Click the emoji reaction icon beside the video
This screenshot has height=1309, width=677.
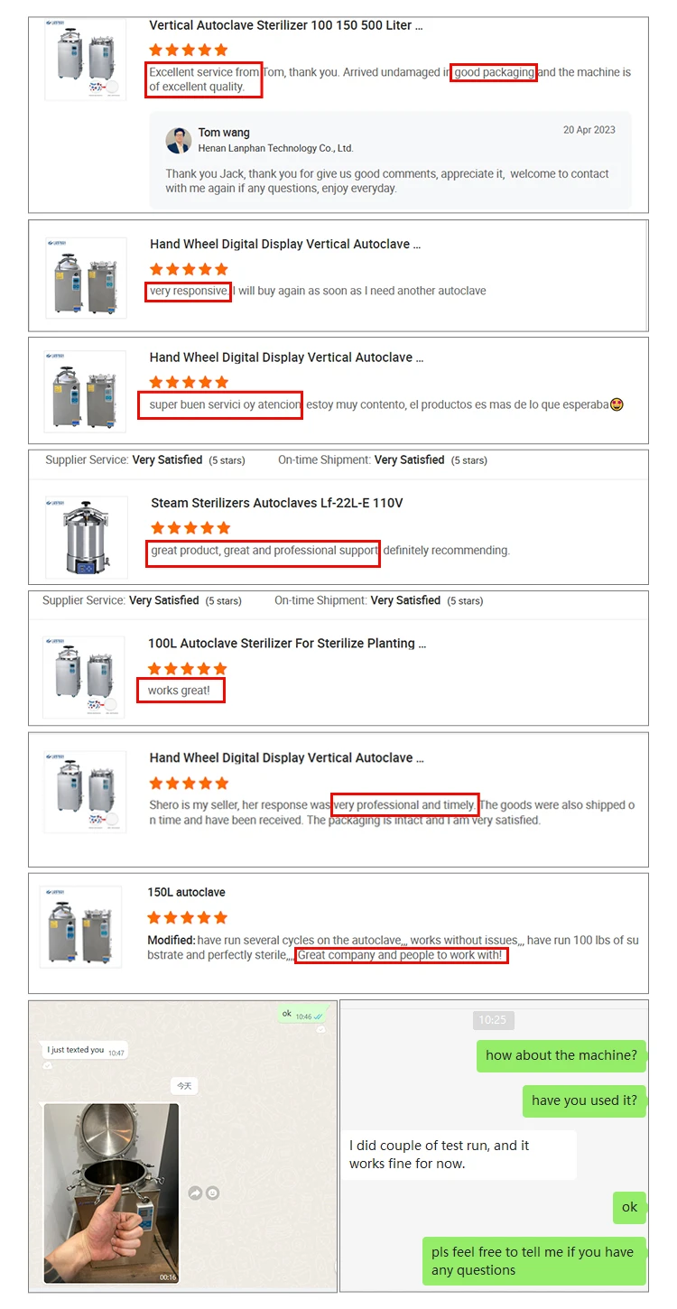212,1193
